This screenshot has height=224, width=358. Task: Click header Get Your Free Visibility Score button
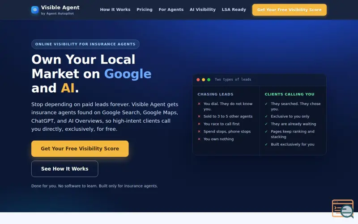[x=289, y=10]
